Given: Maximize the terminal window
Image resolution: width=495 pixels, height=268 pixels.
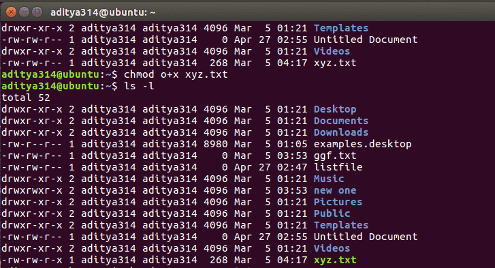Looking at the screenshot, I should pyautogui.click(x=37, y=12).
